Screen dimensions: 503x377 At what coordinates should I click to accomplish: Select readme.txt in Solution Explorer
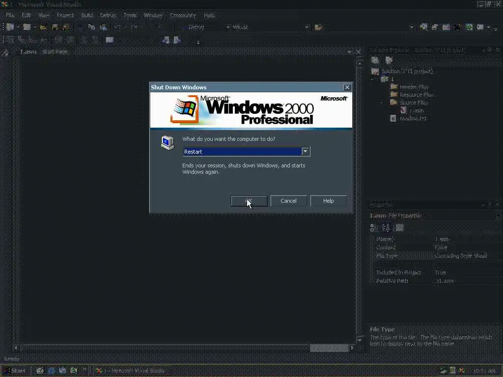click(x=413, y=118)
